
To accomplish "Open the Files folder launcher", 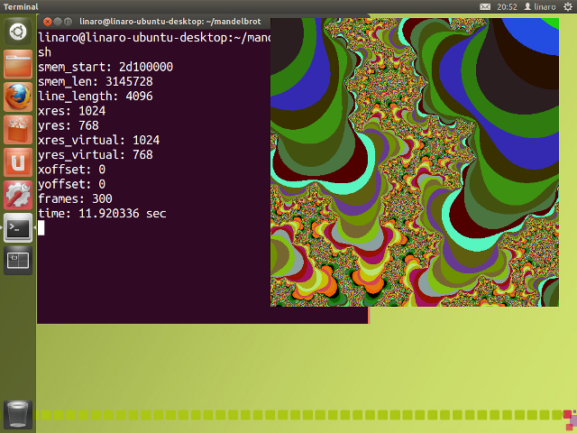I will click(x=18, y=65).
